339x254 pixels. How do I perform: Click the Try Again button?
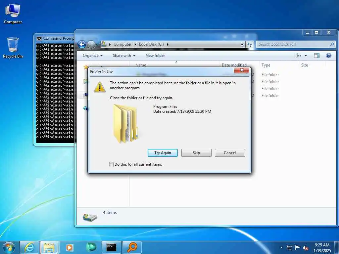click(163, 153)
